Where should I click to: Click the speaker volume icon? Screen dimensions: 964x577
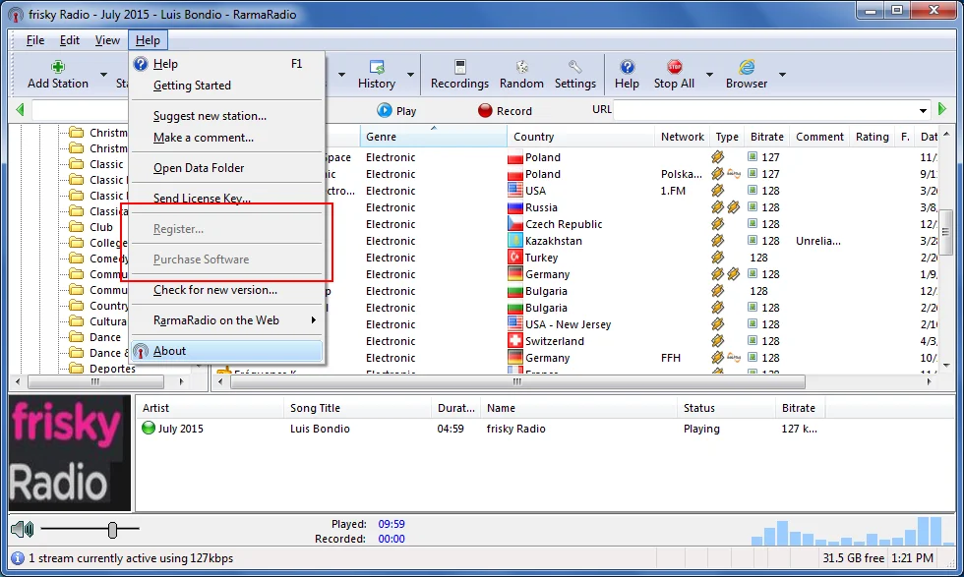[22, 530]
